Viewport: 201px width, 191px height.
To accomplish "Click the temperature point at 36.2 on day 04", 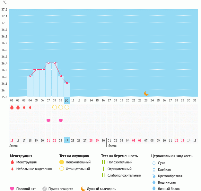I will [x=30, y=76].
